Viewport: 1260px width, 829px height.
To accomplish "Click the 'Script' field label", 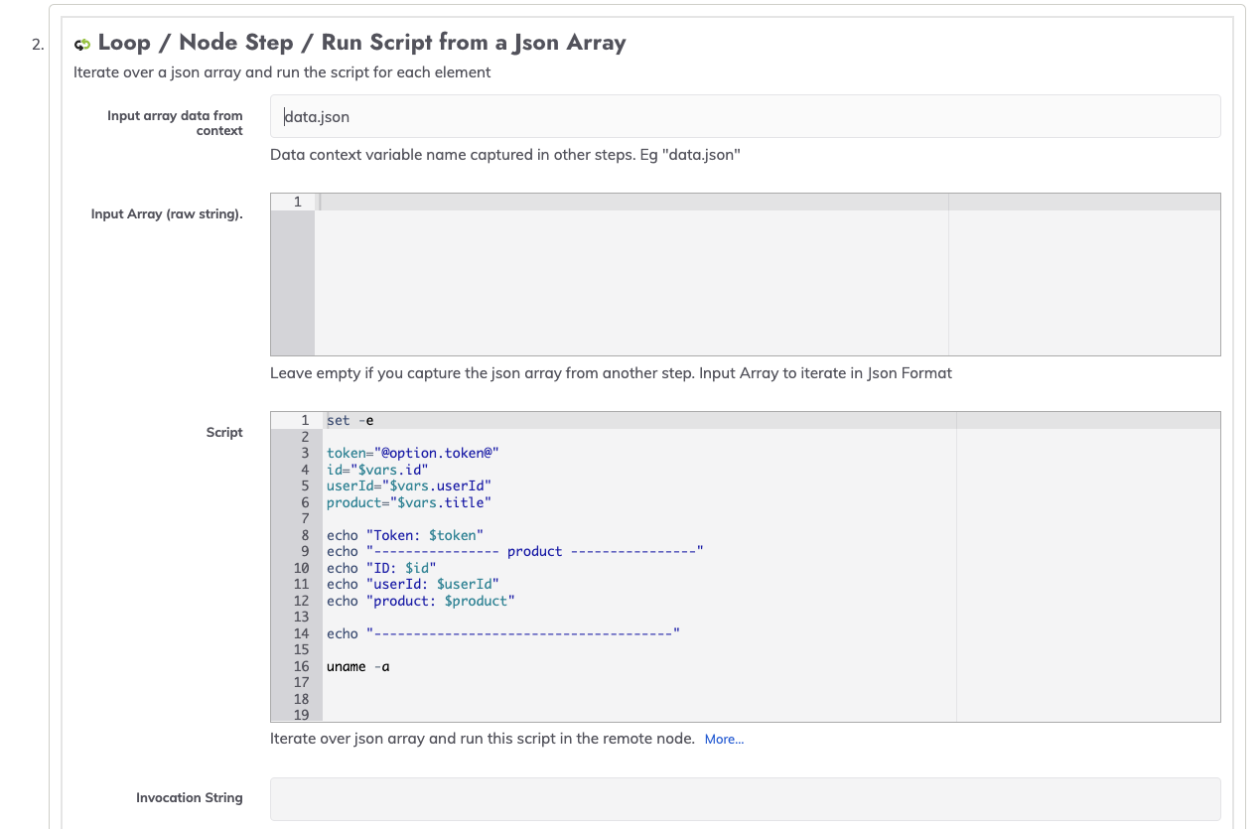I will point(224,432).
